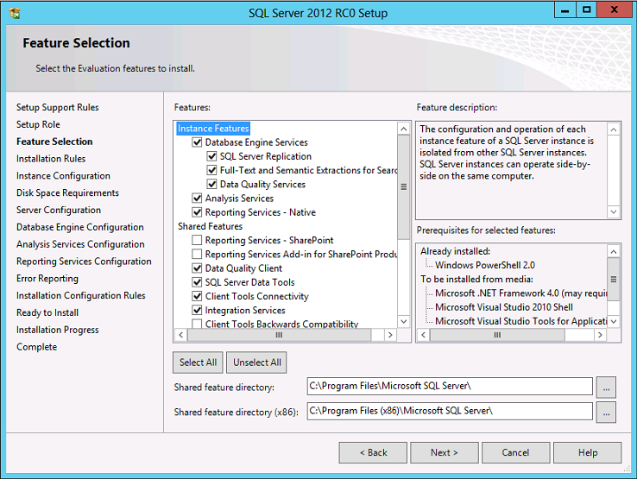The image size is (637, 479).
Task: Click prerequisites vertical scrollbar thumb
Action: point(614,279)
